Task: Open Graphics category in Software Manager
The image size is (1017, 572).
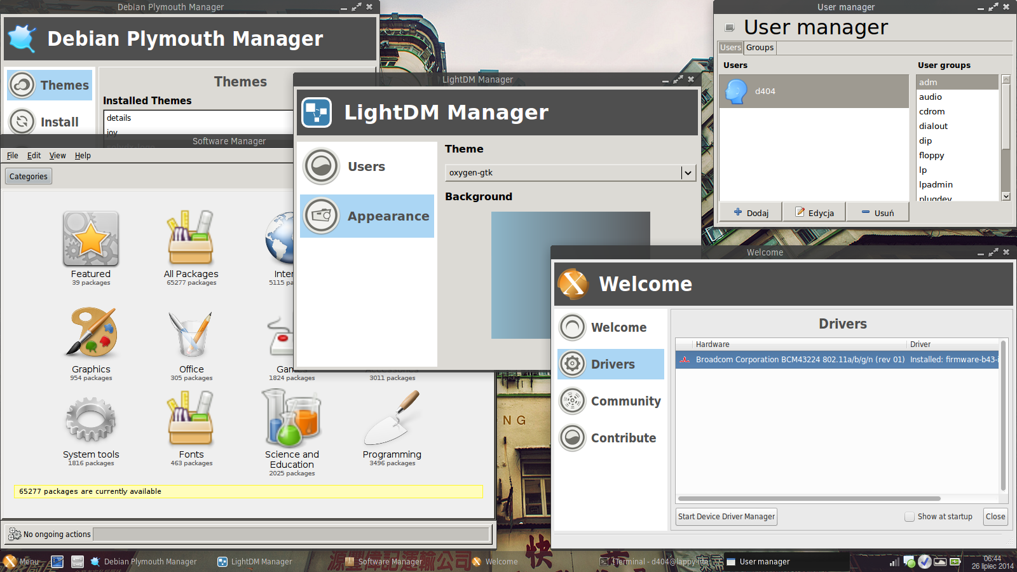Action: coord(91,344)
